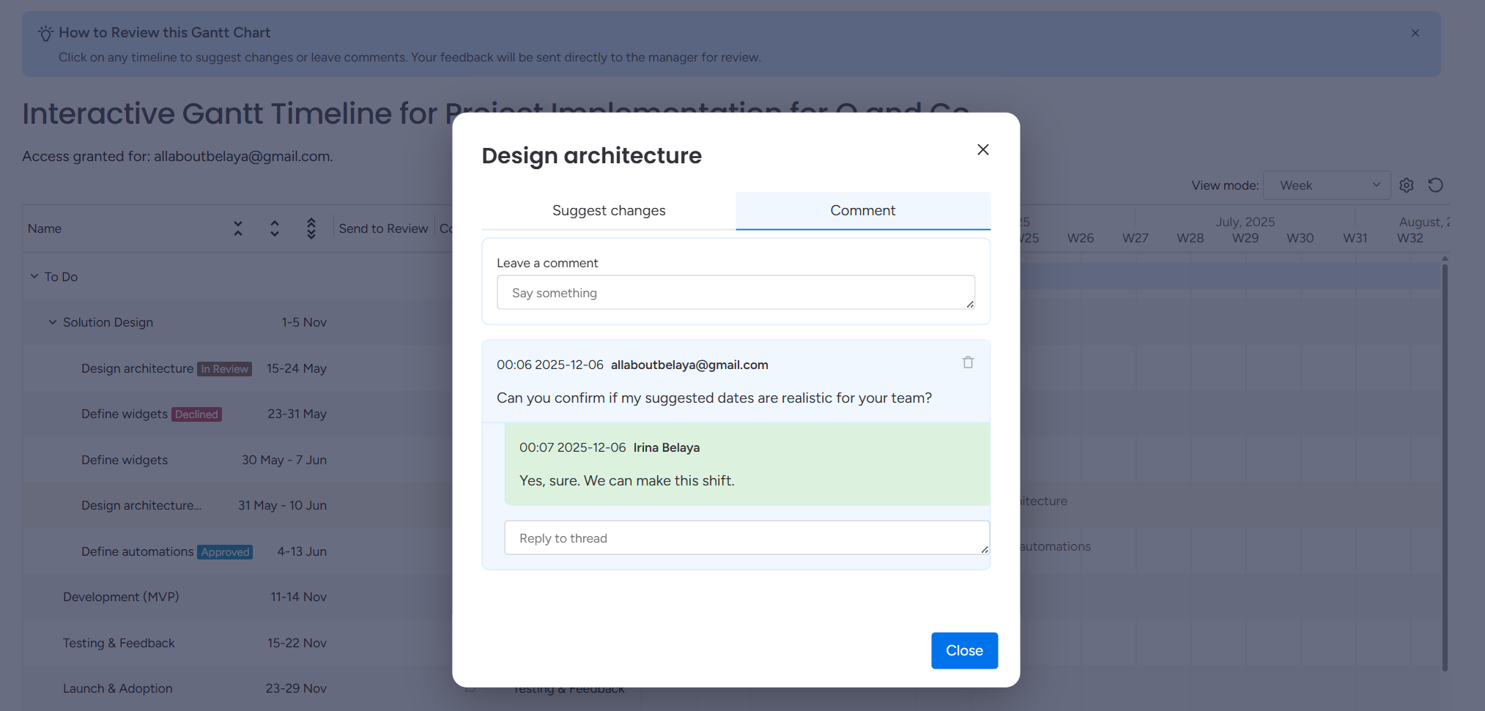Delete the comment using the trash icon
This screenshot has width=1485, height=711.
click(968, 362)
